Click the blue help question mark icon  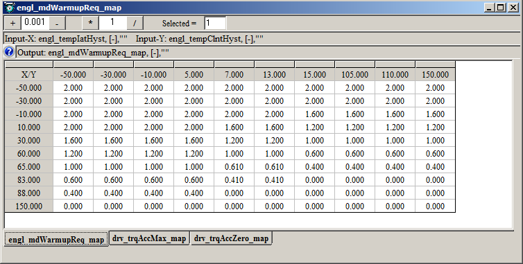coord(9,52)
